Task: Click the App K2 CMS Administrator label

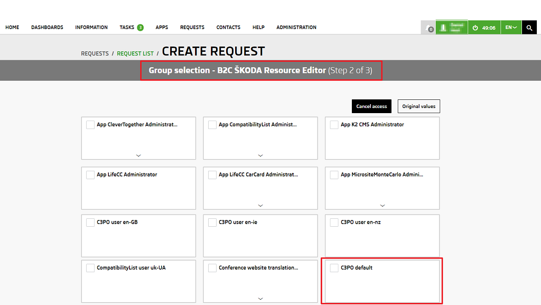Action: [x=372, y=125]
